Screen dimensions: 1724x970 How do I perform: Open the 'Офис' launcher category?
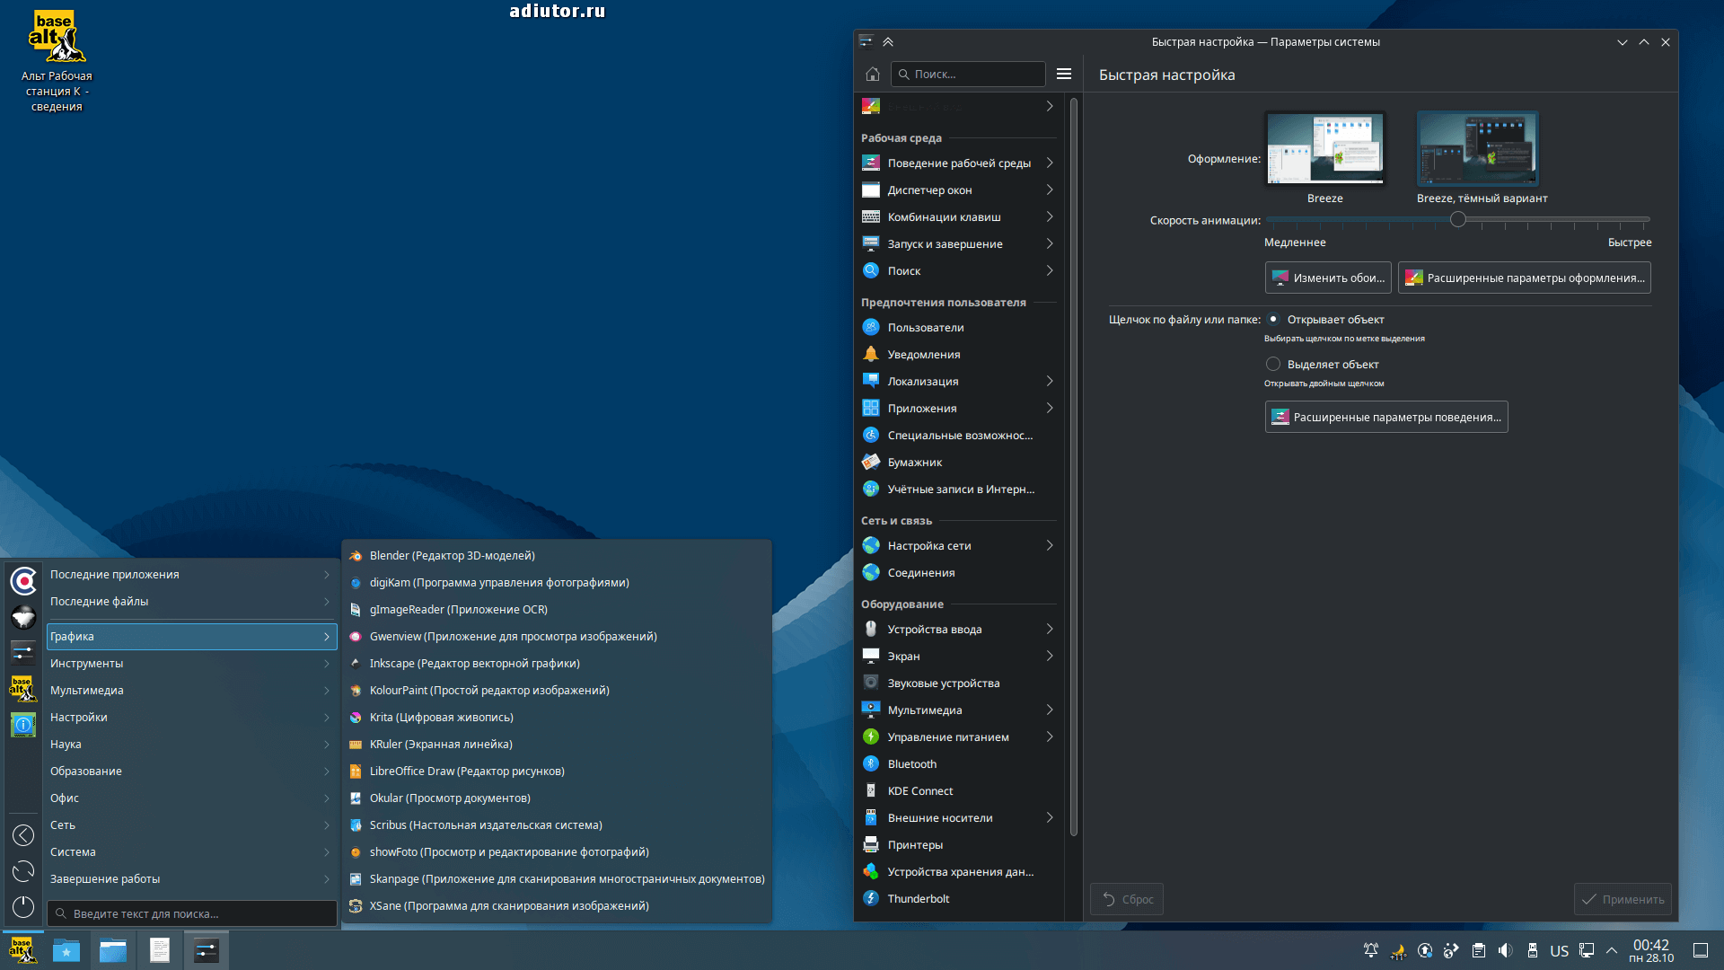click(x=191, y=798)
